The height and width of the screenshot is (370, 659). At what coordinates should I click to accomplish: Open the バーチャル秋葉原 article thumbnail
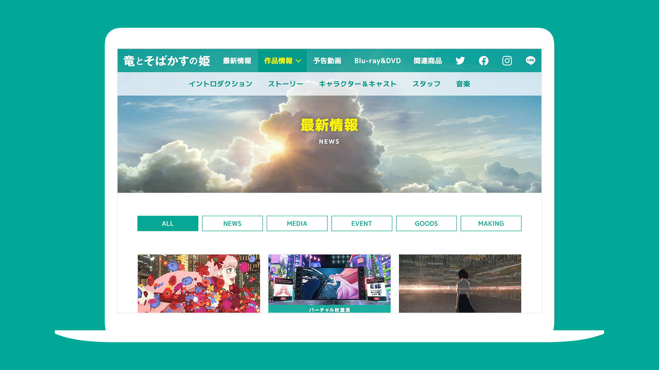[329, 283]
